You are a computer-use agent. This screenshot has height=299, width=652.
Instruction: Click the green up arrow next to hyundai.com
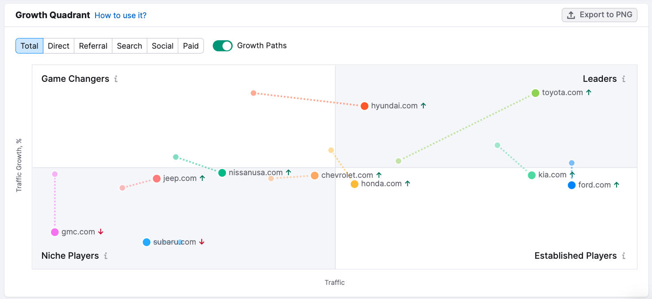(x=423, y=106)
